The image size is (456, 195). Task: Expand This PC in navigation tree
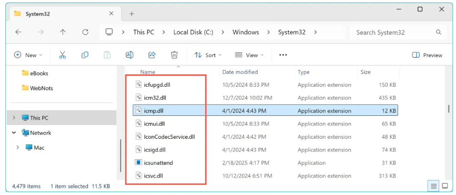14,118
